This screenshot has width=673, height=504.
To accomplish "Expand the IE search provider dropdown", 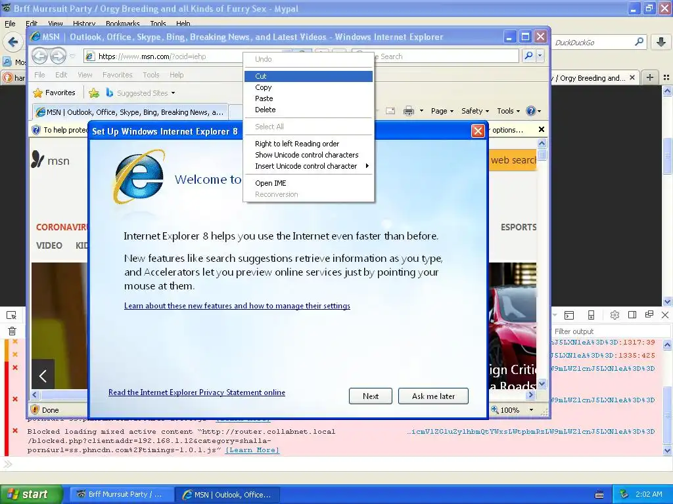I will point(540,56).
